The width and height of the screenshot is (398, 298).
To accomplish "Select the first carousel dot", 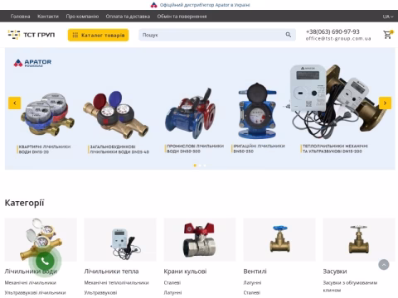I will point(195,166).
